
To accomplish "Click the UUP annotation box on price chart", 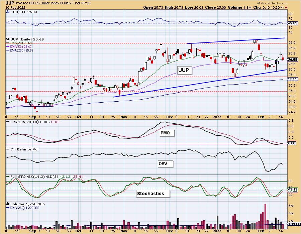I will pos(184,70).
